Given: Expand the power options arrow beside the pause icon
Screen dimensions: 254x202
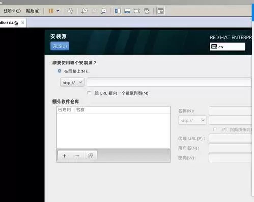Looking at the screenshot, I should (58, 11).
